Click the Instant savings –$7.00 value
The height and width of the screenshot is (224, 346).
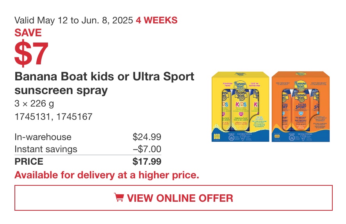point(147,149)
